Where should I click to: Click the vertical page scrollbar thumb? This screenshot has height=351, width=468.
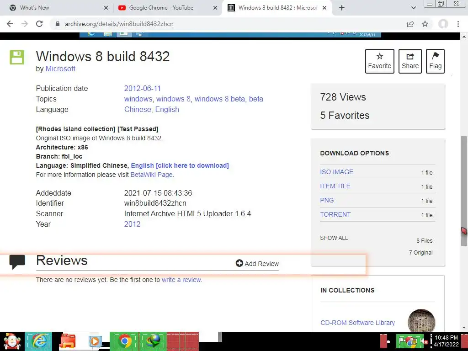coord(464,191)
